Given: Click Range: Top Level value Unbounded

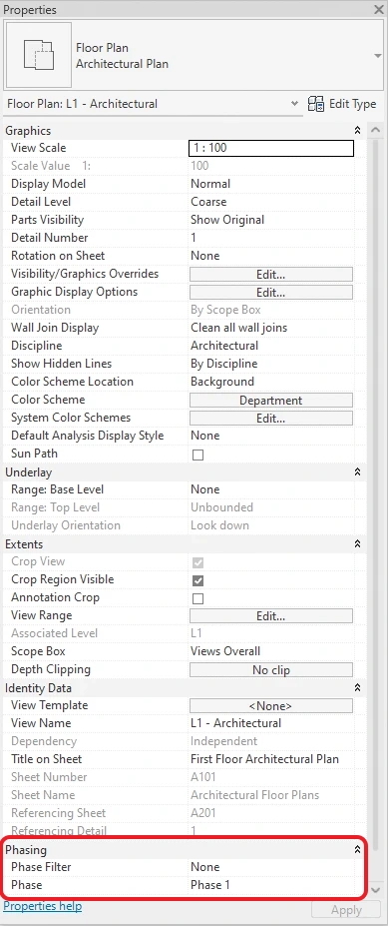Looking at the screenshot, I should [x=221, y=507].
